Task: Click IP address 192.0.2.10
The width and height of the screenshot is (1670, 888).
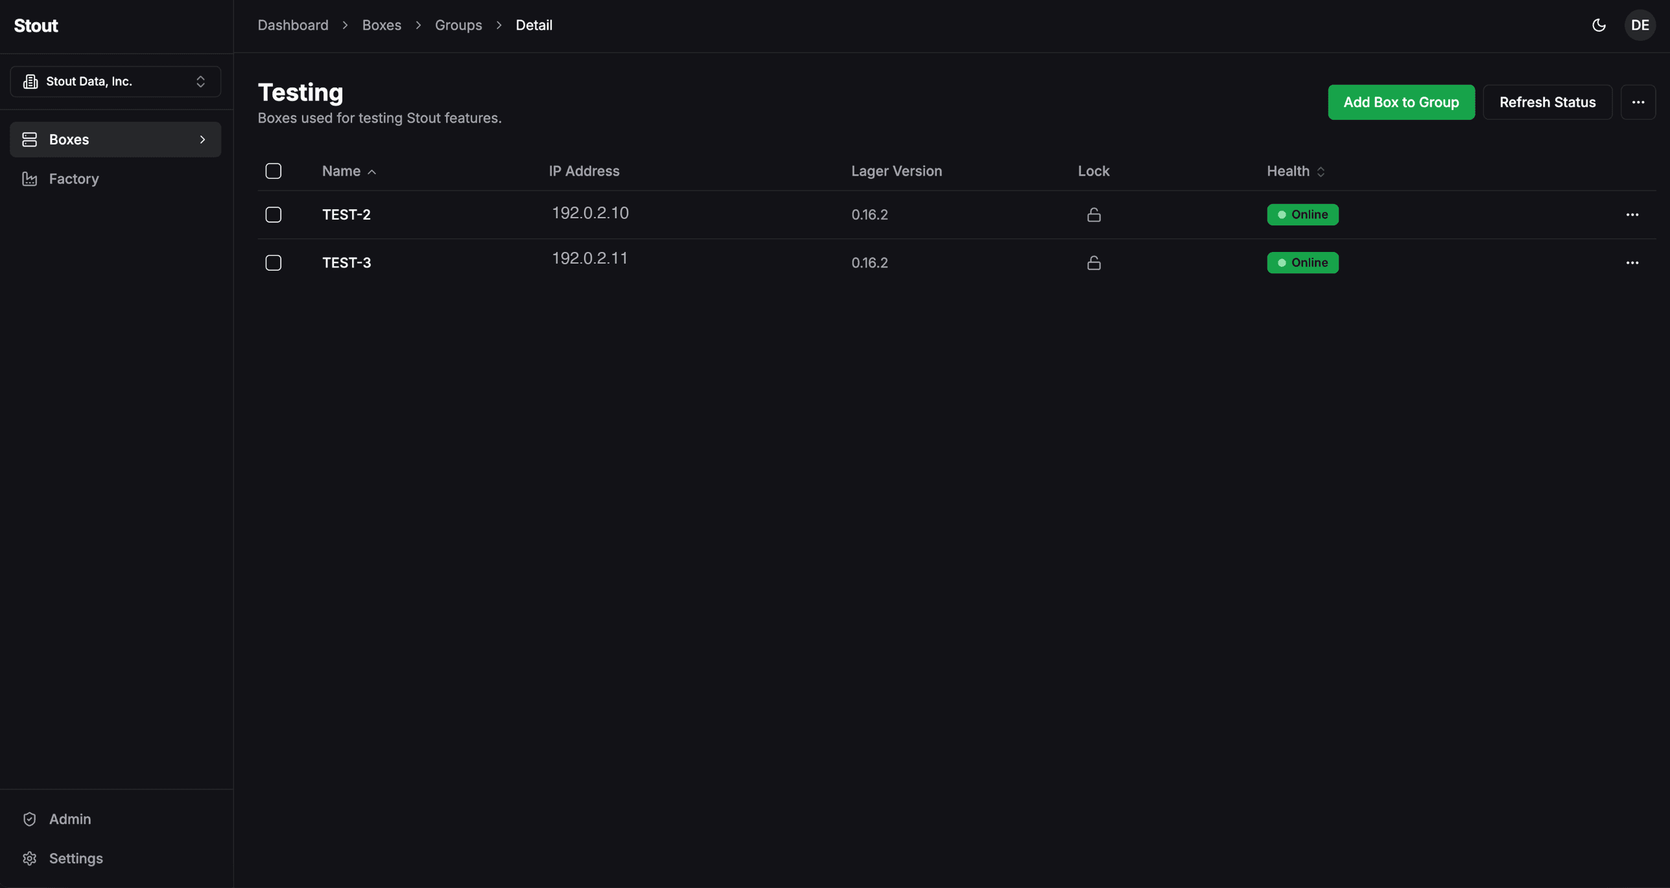Action: point(590,213)
